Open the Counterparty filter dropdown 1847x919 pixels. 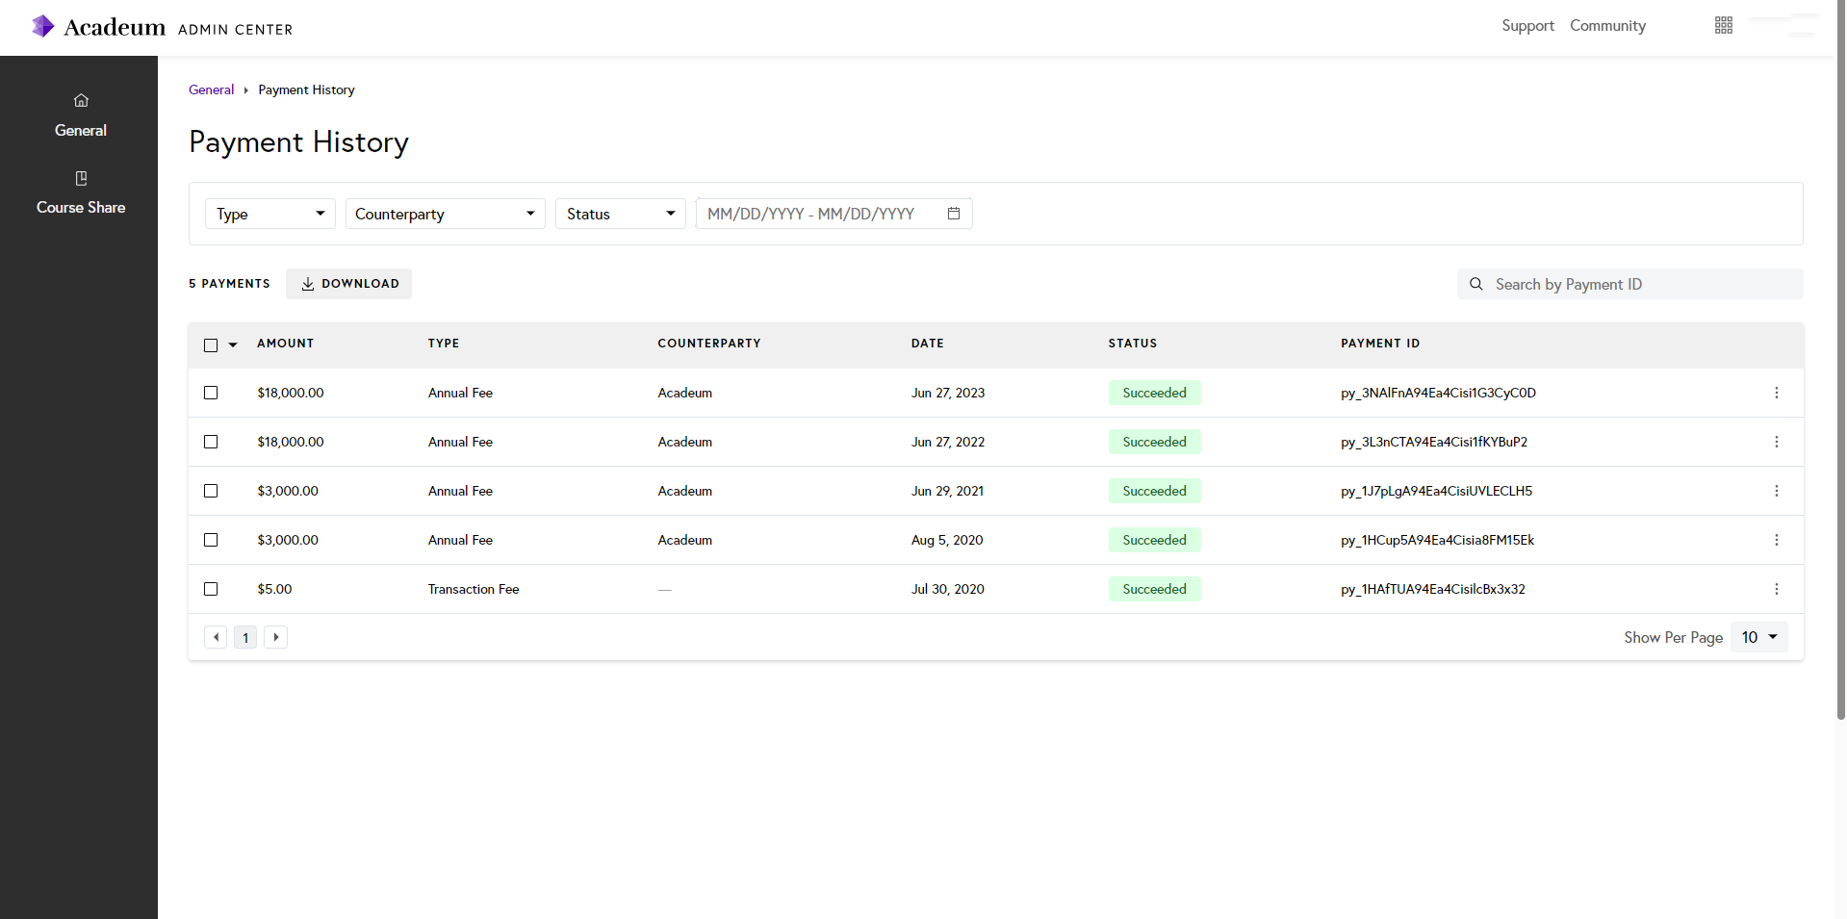pyautogui.click(x=445, y=214)
